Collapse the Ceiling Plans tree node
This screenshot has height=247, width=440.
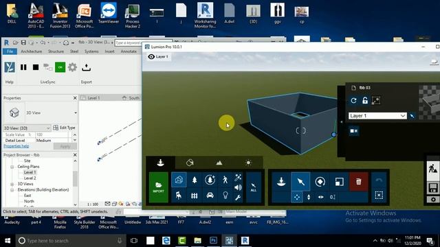(x=12, y=167)
